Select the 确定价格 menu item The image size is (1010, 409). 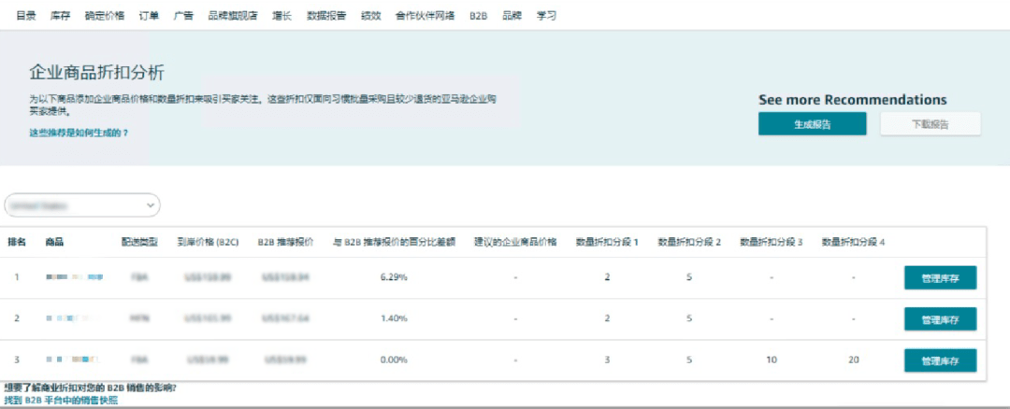coord(104,16)
